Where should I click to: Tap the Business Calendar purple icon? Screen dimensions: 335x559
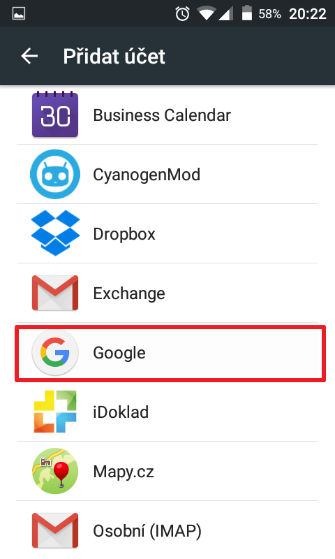point(55,115)
